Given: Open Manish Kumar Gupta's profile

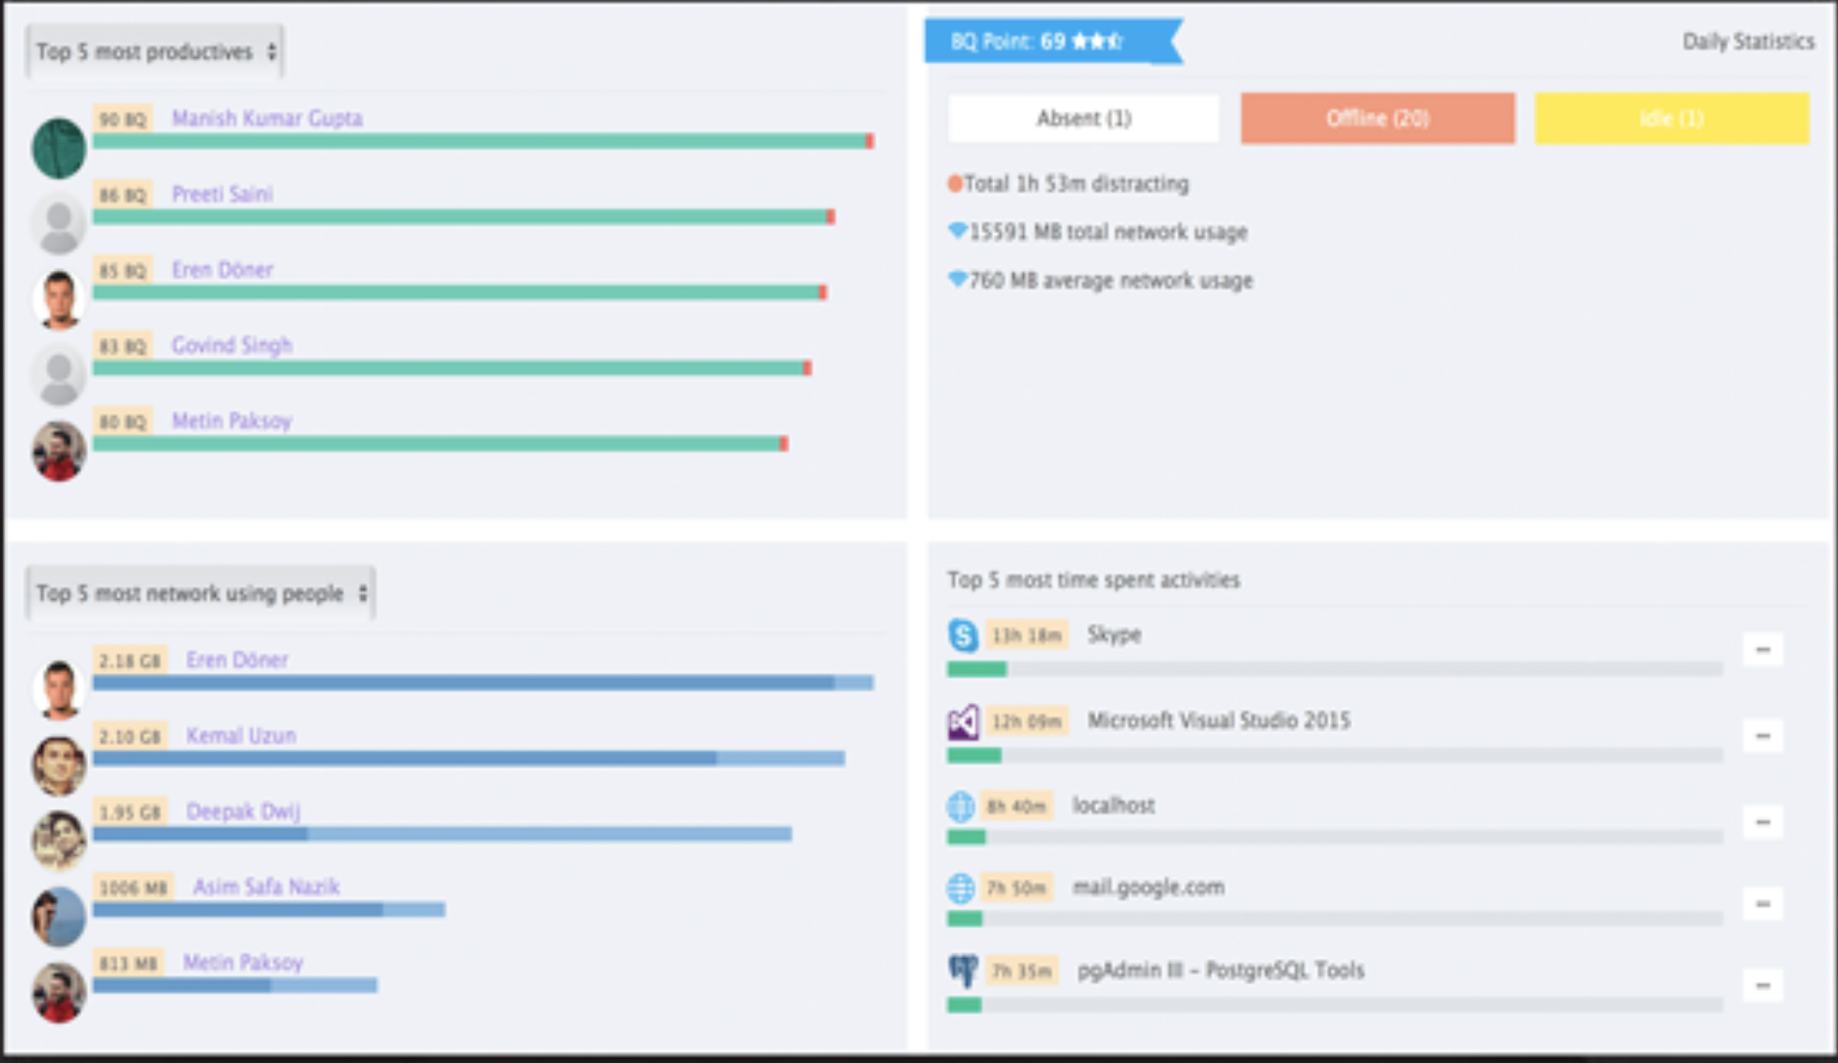Looking at the screenshot, I should tap(266, 118).
